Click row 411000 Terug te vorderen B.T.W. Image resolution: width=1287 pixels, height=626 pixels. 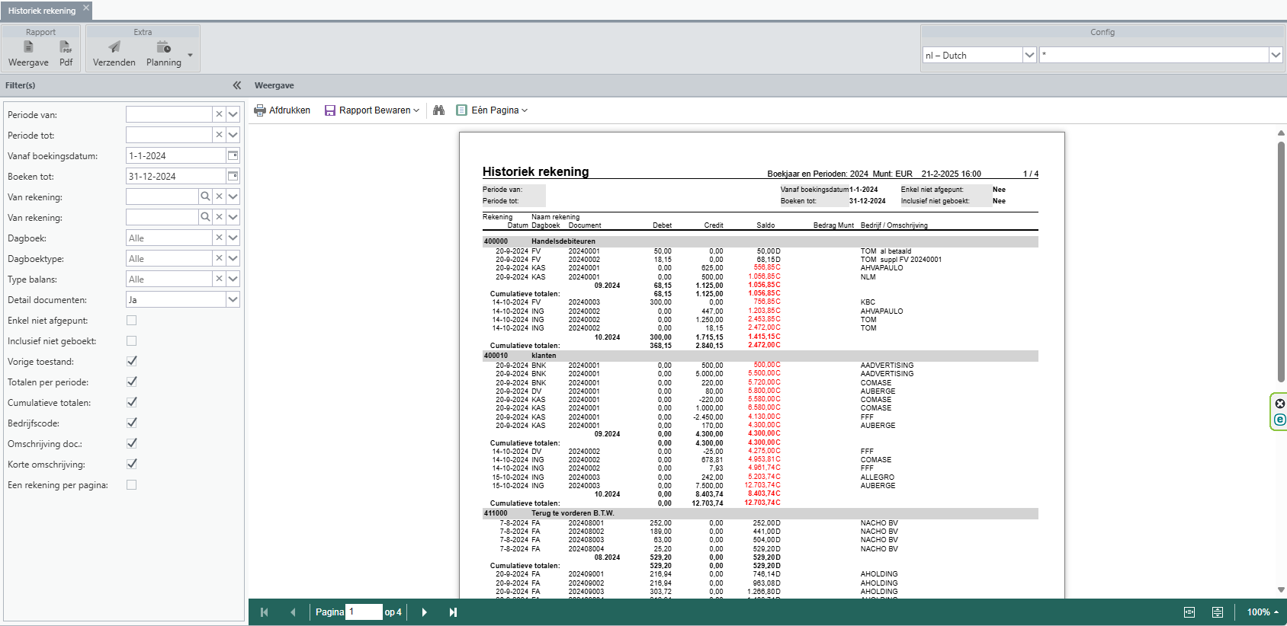pos(760,513)
